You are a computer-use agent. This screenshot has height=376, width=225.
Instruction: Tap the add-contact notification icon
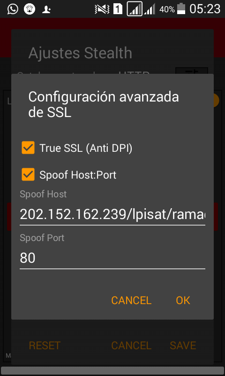[46, 9]
